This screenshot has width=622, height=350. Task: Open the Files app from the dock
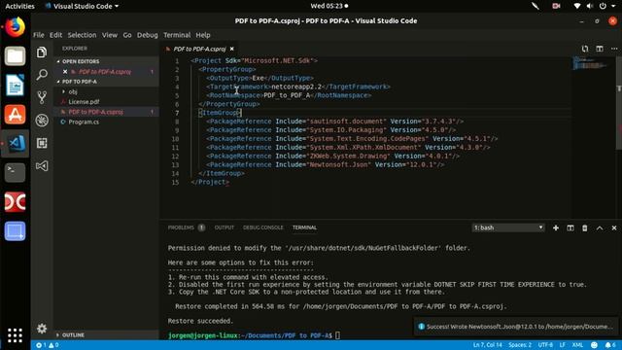point(16,56)
